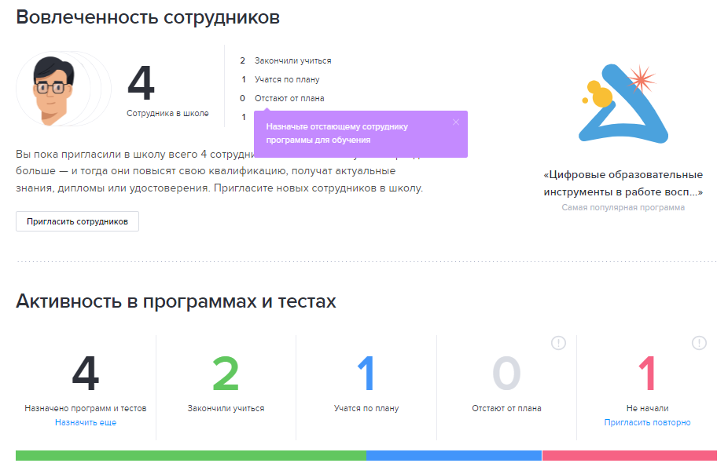Click the green segment of progress bar
Image resolution: width=728 pixels, height=474 pixels.
[190, 456]
